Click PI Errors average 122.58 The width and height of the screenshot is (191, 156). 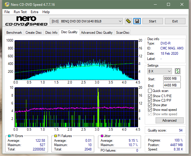[40, 141]
